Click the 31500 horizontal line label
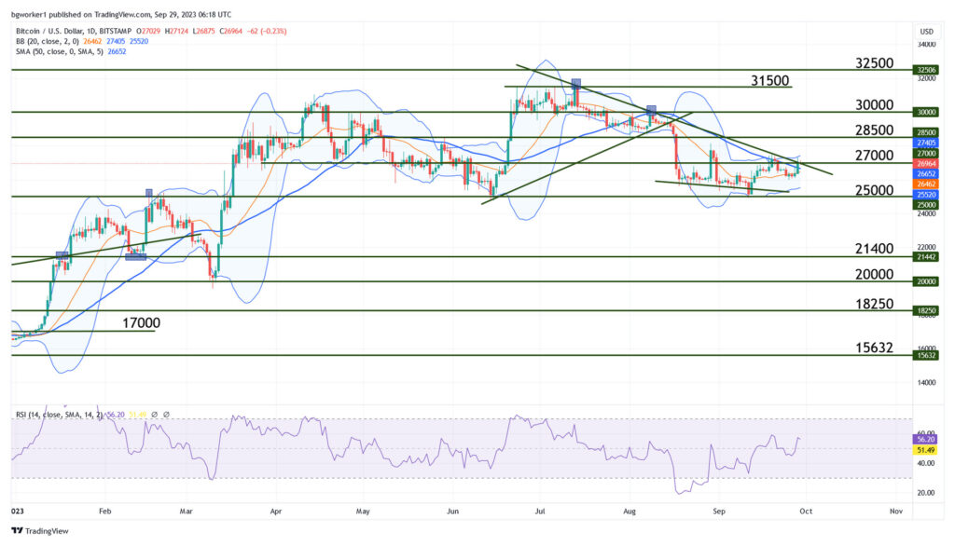 [x=770, y=81]
